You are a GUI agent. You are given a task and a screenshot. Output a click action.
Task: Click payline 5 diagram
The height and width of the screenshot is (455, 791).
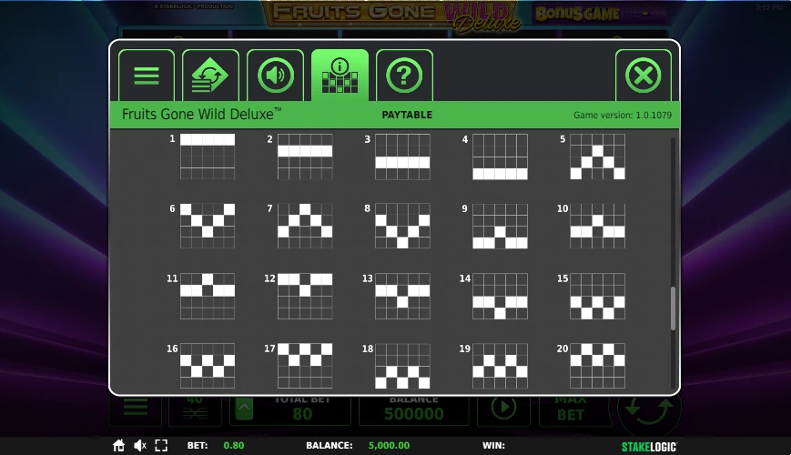click(598, 157)
